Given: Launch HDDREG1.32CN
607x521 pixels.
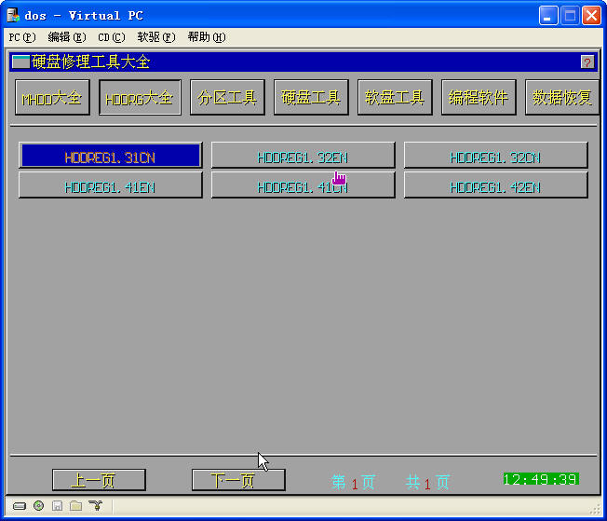Looking at the screenshot, I should click(495, 156).
